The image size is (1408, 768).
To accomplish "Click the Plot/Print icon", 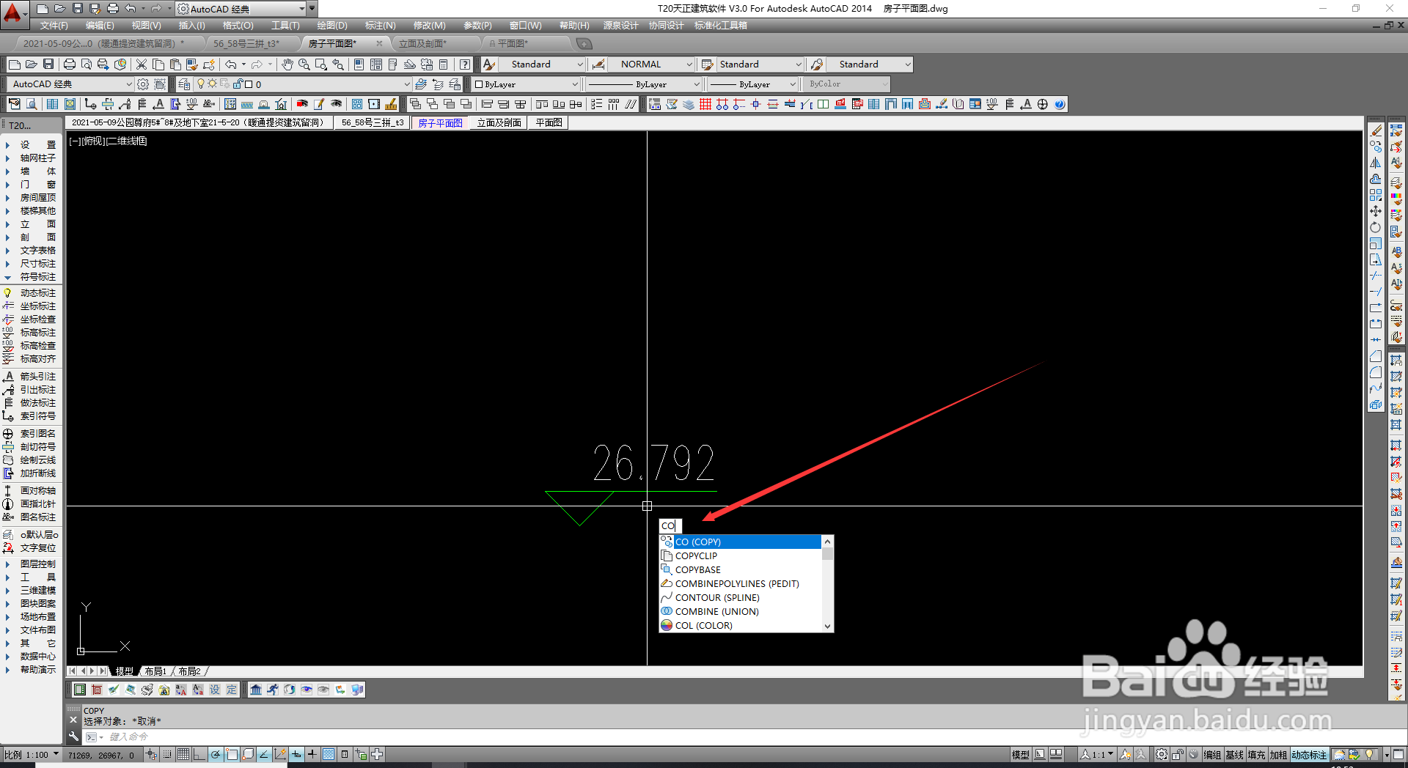I will tap(70, 64).
